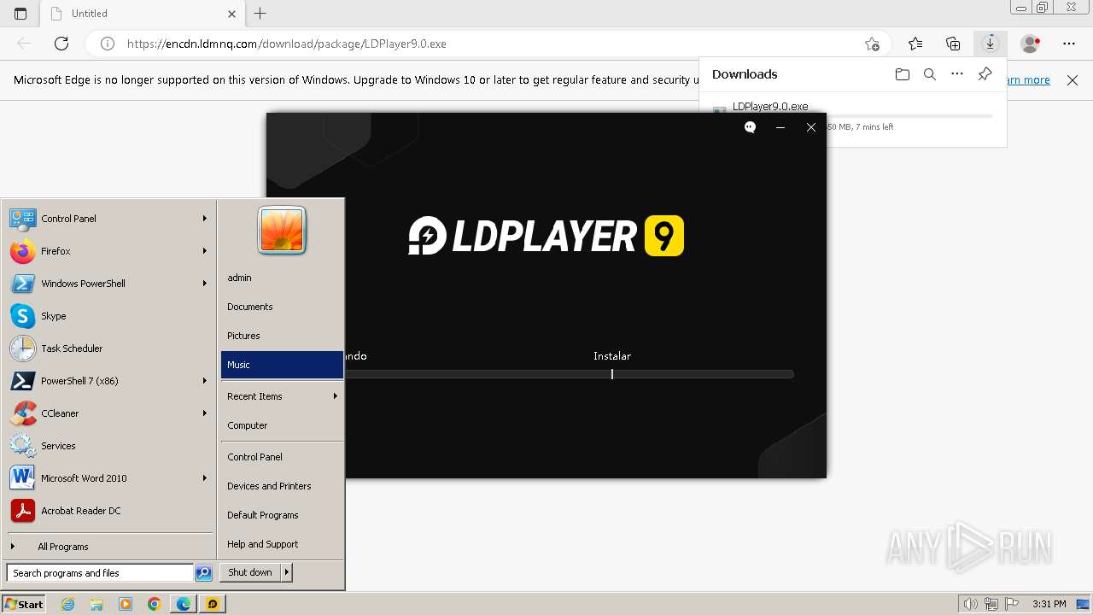Open Windows PowerShell from the Start menu
Viewport: 1093px width, 615px height.
[108, 284]
